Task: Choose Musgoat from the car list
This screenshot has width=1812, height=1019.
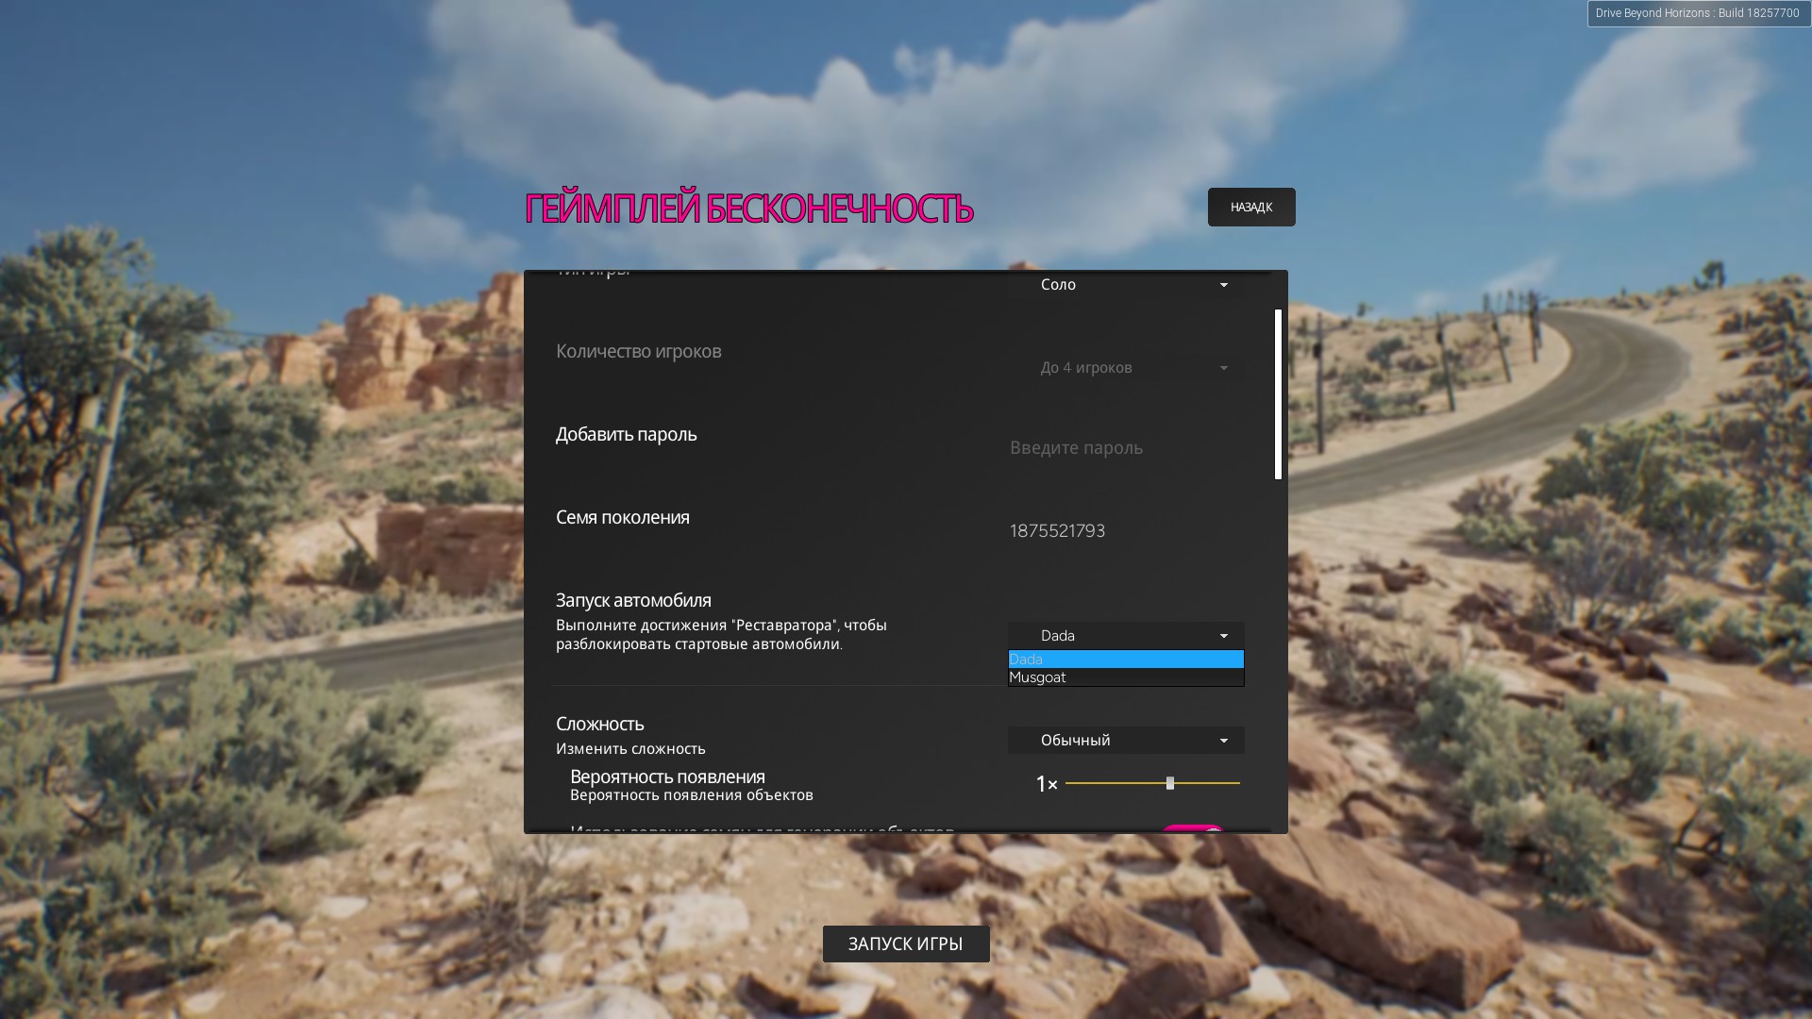Action: [x=1125, y=677]
